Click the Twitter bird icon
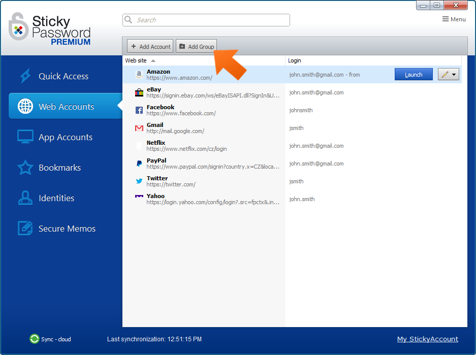The width and height of the screenshot is (476, 355). pyautogui.click(x=139, y=181)
